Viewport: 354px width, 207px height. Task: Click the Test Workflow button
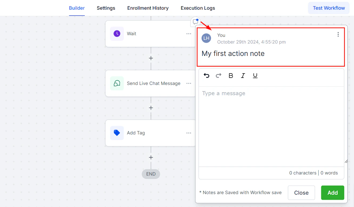pos(329,8)
